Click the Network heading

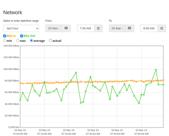tap(13, 12)
